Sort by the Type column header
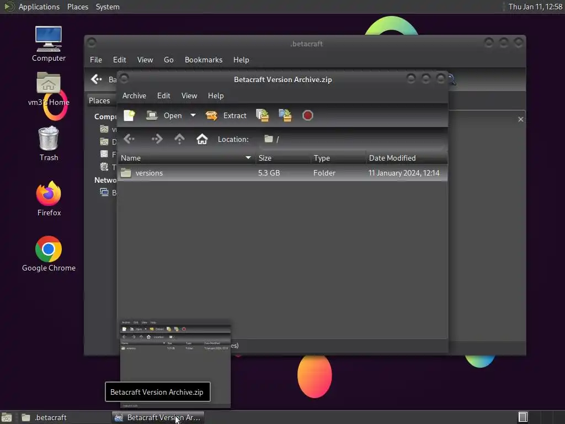The width and height of the screenshot is (565, 424). [x=338, y=158]
